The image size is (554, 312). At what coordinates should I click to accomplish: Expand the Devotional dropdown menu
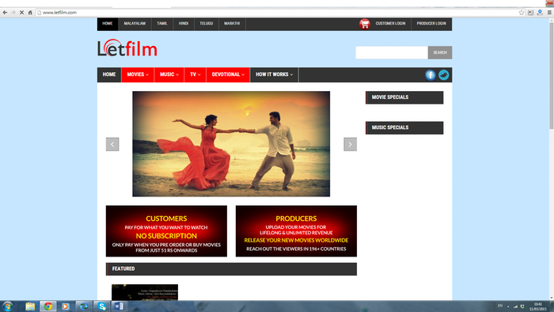(x=228, y=74)
